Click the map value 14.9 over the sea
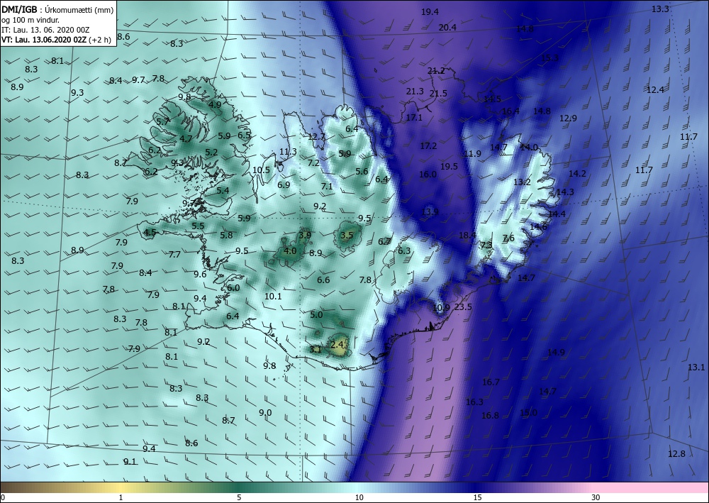Screen dimensions: 709x503 click(x=556, y=353)
